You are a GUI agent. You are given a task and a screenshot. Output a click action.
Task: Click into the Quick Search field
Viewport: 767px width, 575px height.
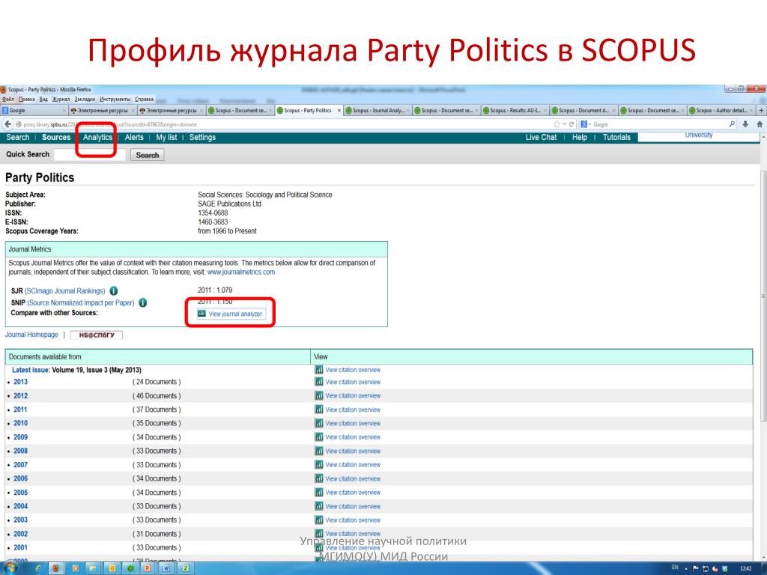pos(90,155)
